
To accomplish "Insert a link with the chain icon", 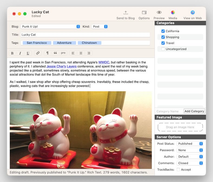I will pyautogui.click(x=38, y=53).
